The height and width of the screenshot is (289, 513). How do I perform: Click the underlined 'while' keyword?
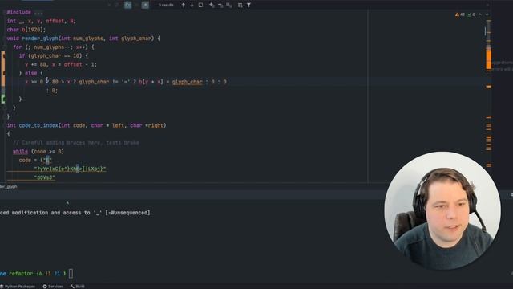coord(20,152)
